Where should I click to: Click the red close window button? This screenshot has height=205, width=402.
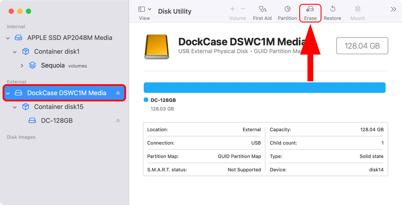[11, 11]
